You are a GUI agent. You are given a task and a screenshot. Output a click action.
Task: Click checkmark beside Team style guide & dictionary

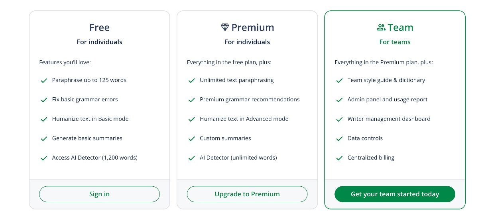[339, 81]
